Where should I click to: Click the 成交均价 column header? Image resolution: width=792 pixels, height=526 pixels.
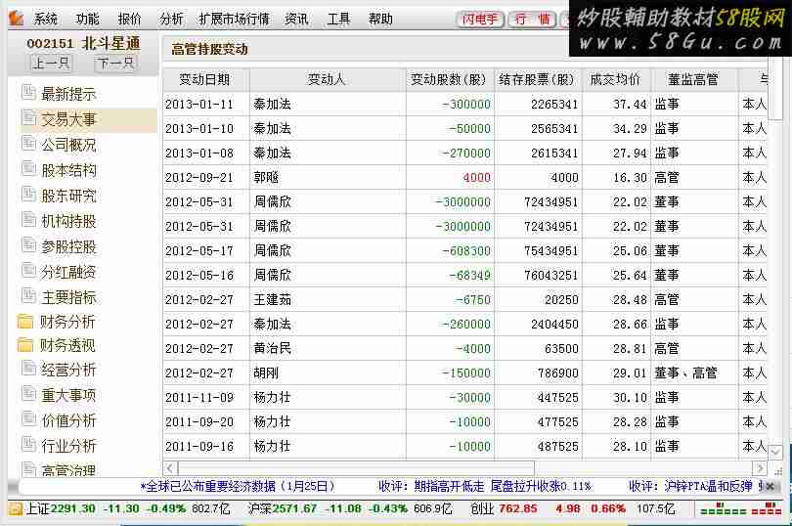(x=616, y=80)
